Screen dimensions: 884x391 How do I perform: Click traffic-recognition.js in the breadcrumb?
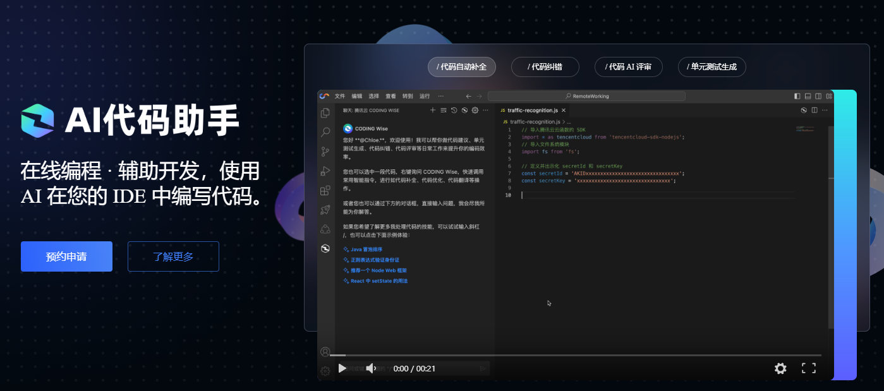click(535, 121)
